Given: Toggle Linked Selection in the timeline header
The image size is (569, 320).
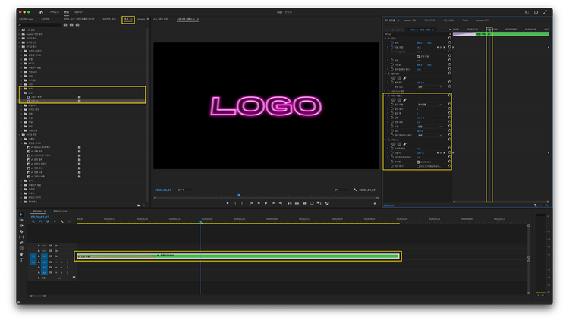Looking at the screenshot, I should click(48, 221).
